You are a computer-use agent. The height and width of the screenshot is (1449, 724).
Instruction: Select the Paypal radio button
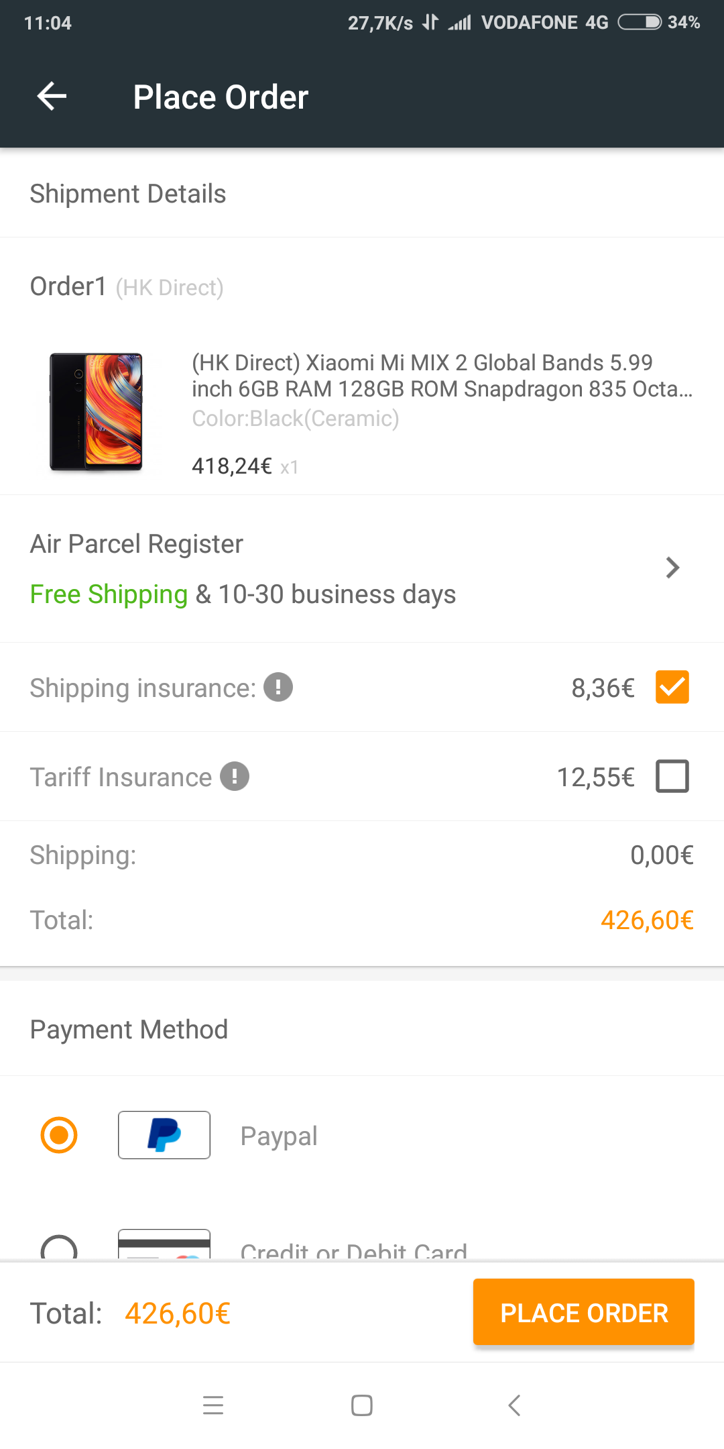59,1135
